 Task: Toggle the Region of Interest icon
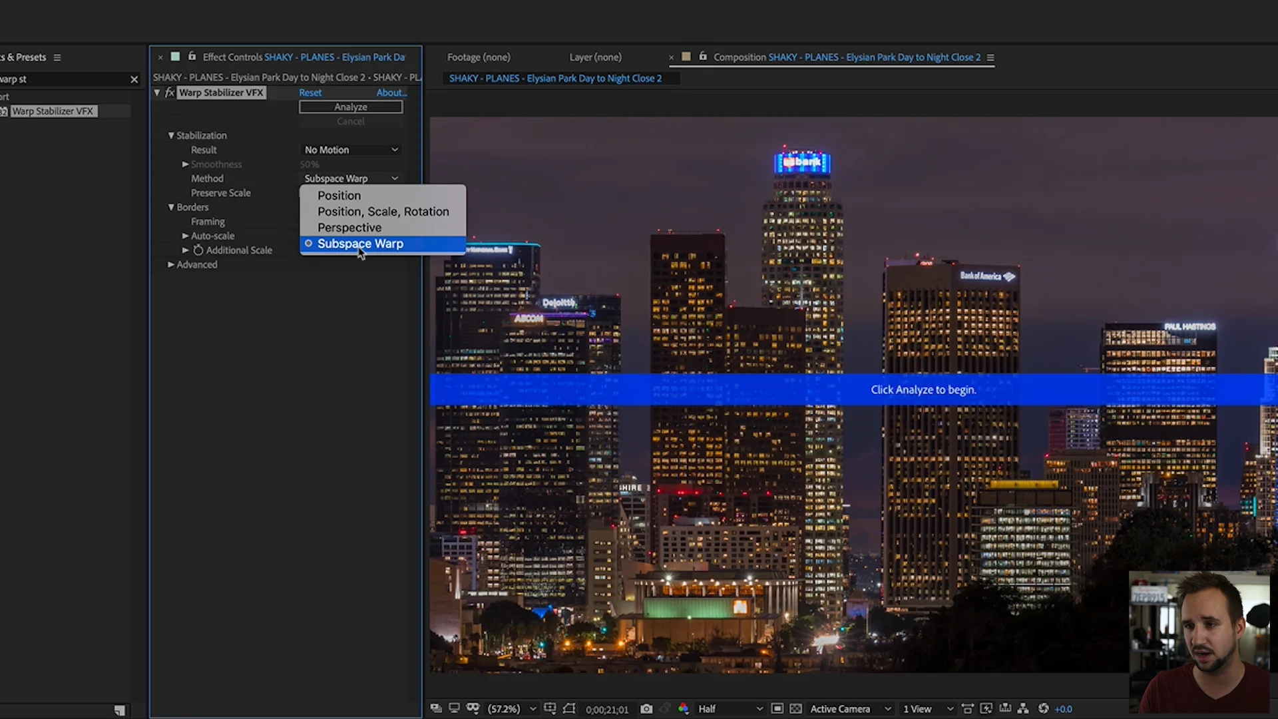569,709
